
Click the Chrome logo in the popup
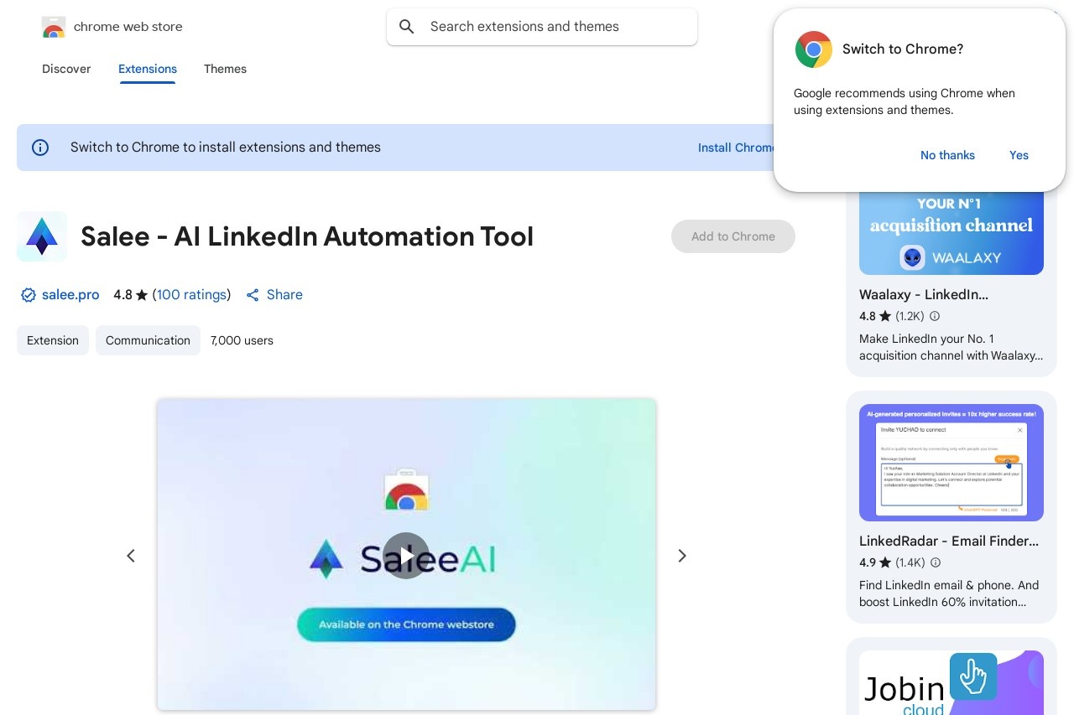pyautogui.click(x=814, y=49)
